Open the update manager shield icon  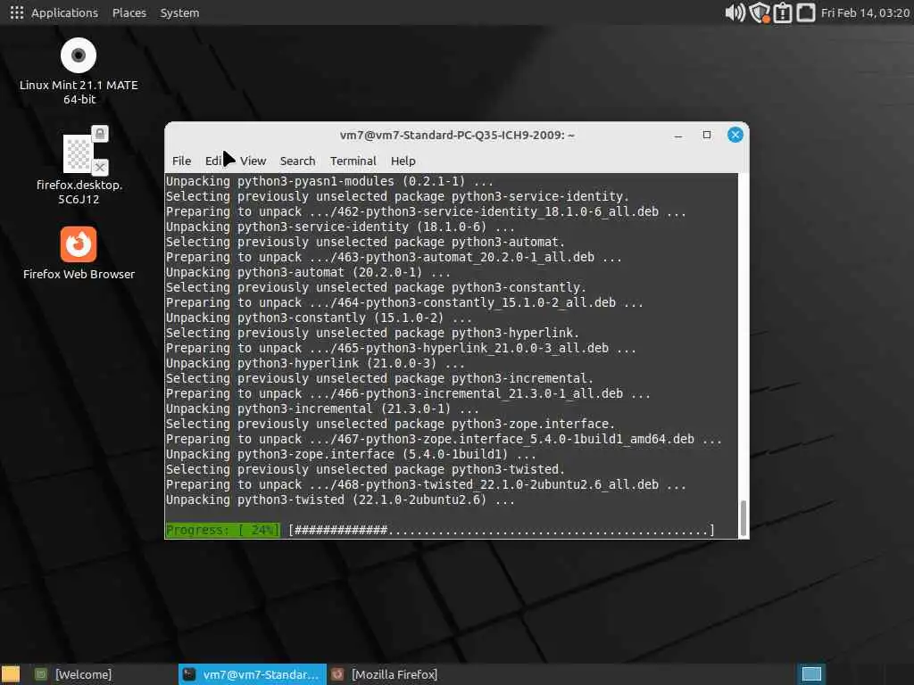coord(760,12)
